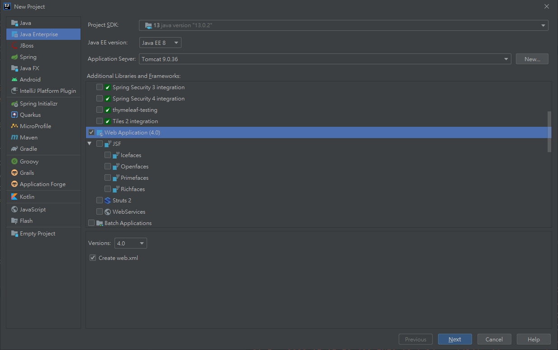558x350 pixels.
Task: Click the JavaScript globe icon
Action: tap(14, 210)
